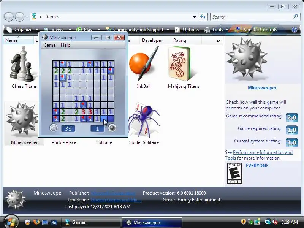Image resolution: width=304 pixels, height=228 pixels.
Task: Click the Back navigation button
Action: point(9,17)
